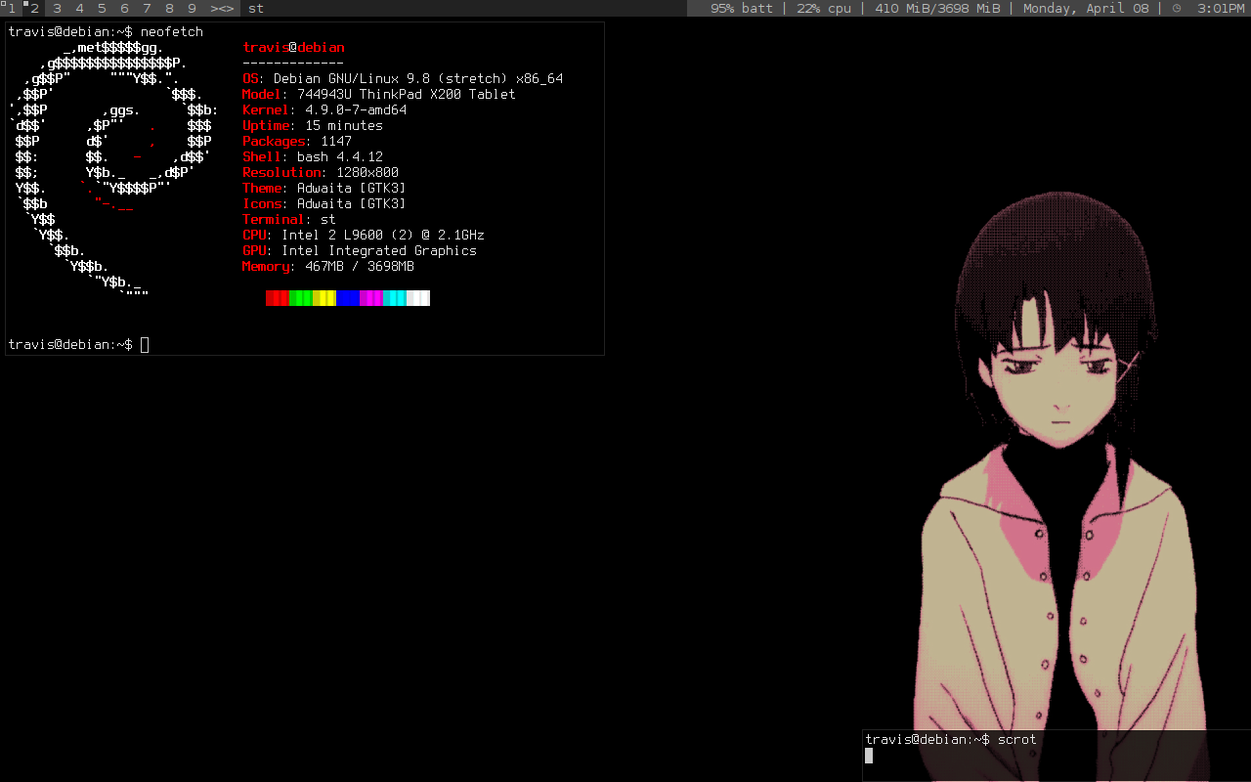Click the blue color block in neofetch

[x=348, y=298]
